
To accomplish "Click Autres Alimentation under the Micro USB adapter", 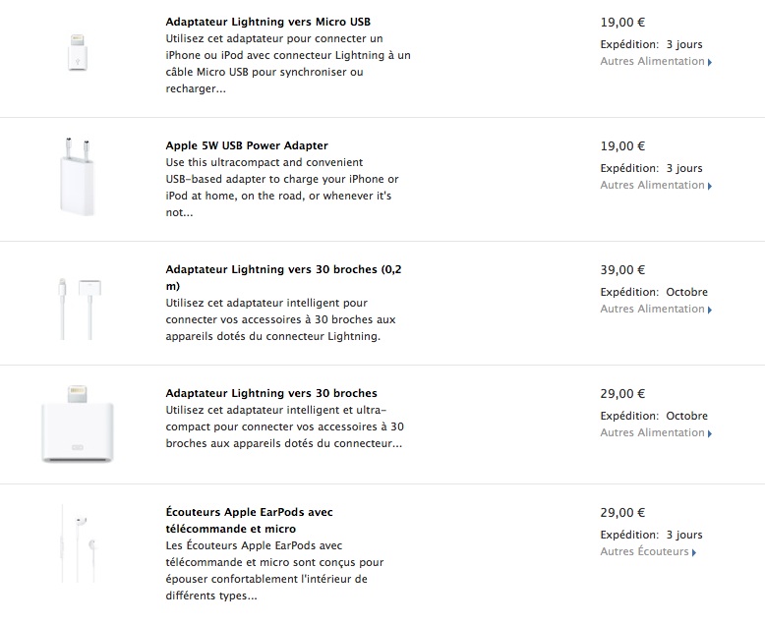I will (x=652, y=61).
